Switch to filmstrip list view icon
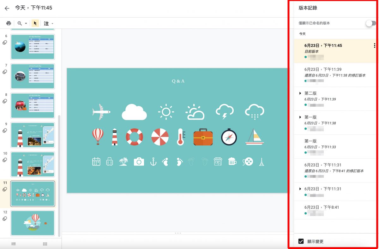 click(x=14, y=244)
